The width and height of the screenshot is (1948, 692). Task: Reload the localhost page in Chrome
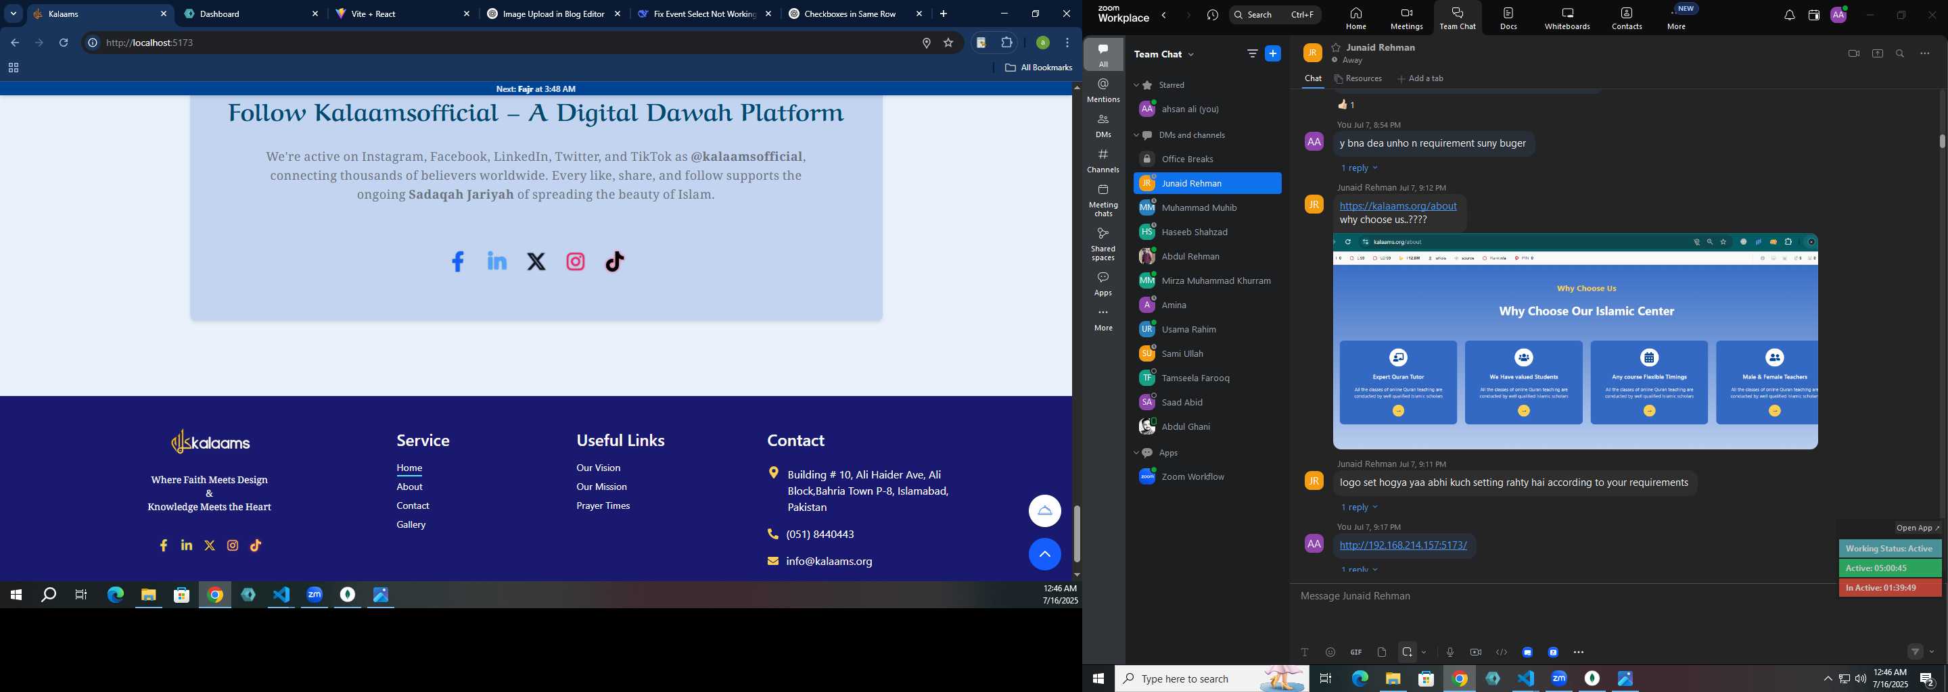tap(64, 43)
